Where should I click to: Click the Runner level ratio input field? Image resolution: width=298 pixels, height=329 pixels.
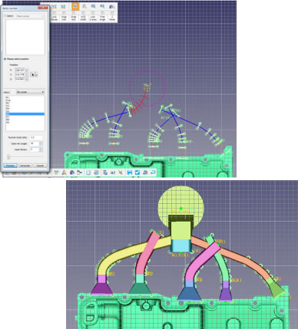click(x=36, y=137)
